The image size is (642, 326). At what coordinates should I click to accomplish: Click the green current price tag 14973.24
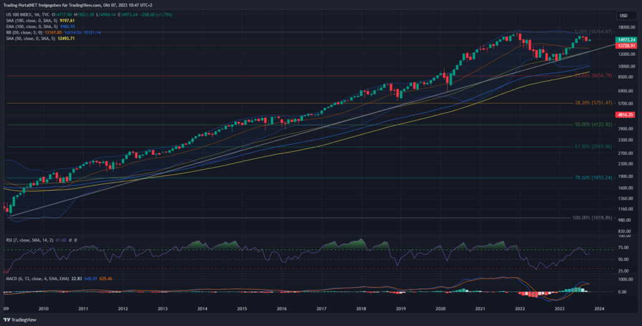point(627,39)
